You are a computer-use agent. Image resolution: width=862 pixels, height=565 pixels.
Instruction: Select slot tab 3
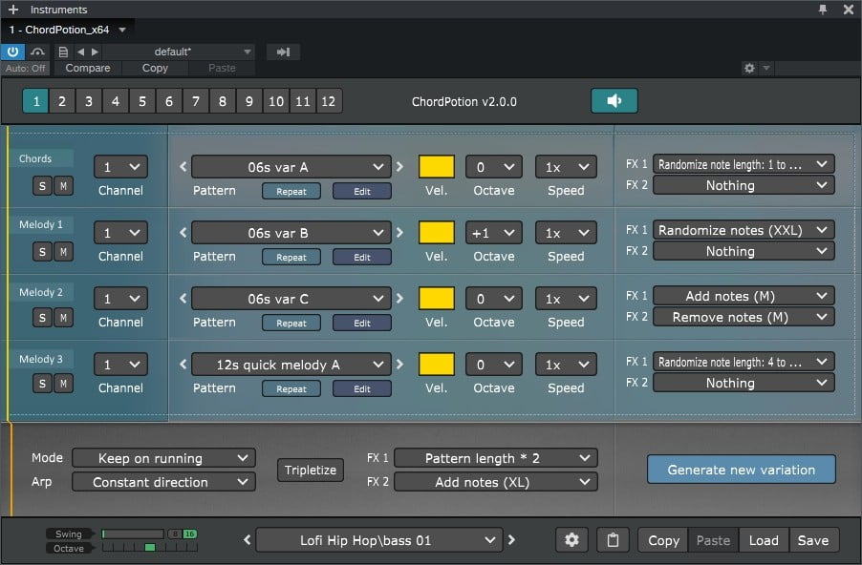[x=89, y=101]
